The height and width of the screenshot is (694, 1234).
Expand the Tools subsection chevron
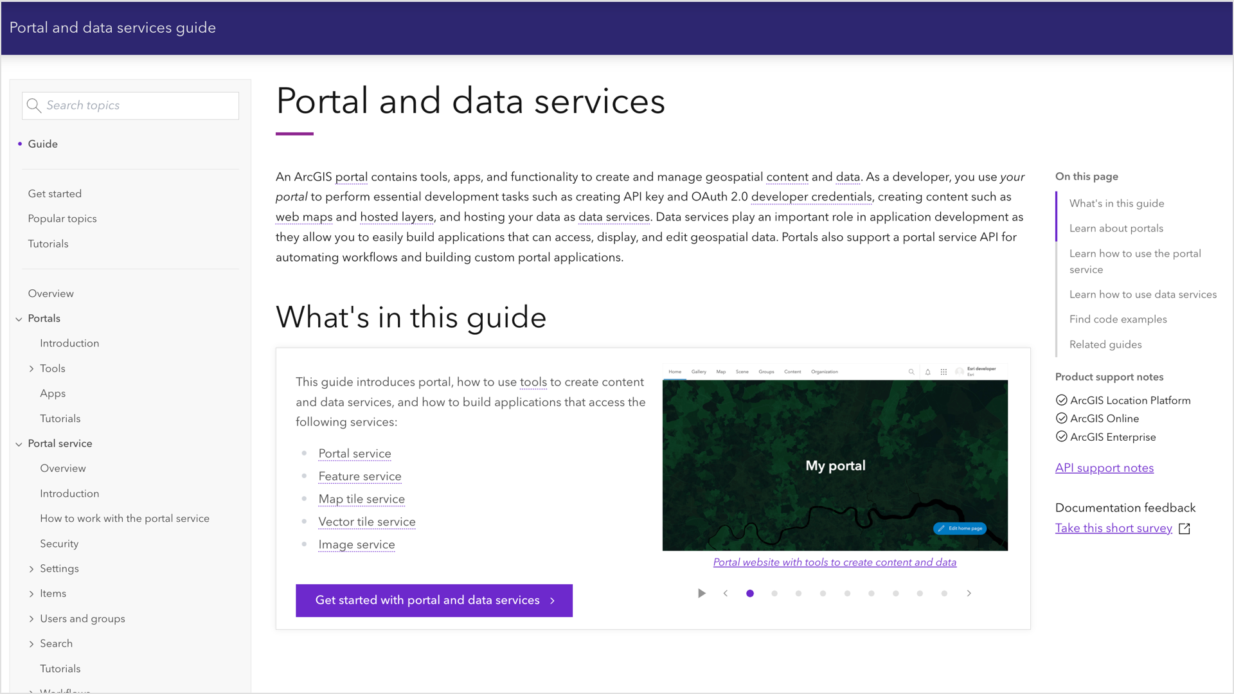[x=31, y=369]
